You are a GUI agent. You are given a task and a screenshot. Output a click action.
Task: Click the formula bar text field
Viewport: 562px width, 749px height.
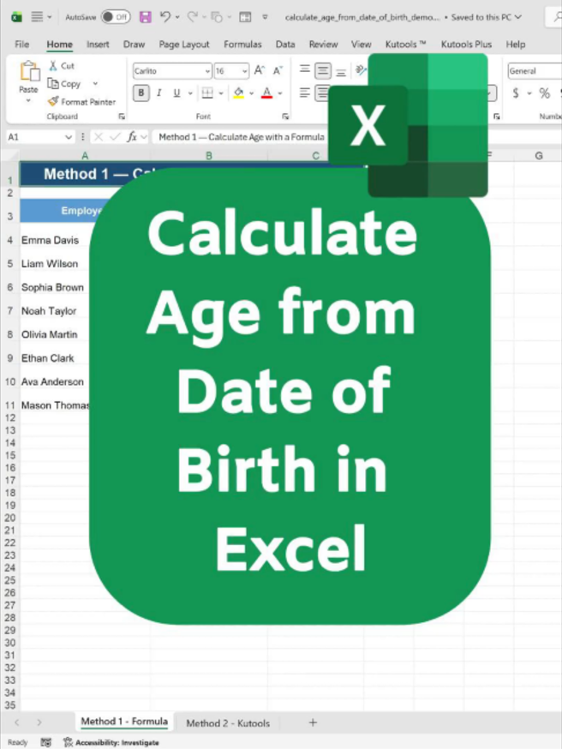pos(241,137)
